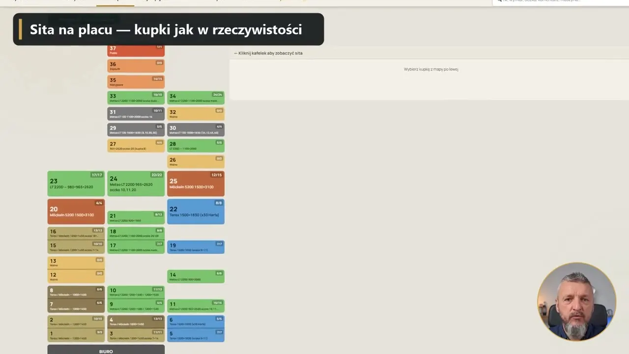
Task: Open blue pile tile 19
Action: [196, 247]
